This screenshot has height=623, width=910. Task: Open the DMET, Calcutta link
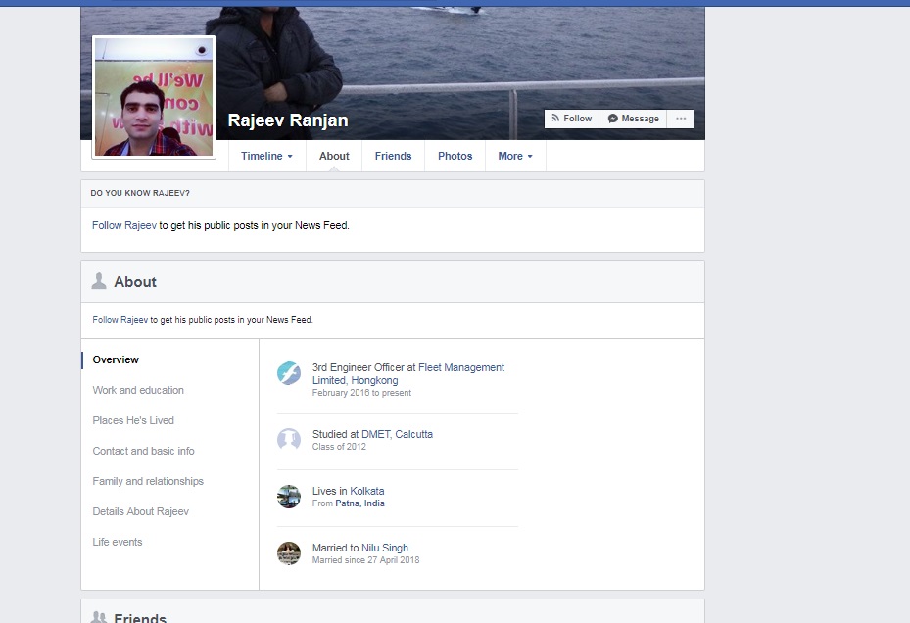coord(397,434)
